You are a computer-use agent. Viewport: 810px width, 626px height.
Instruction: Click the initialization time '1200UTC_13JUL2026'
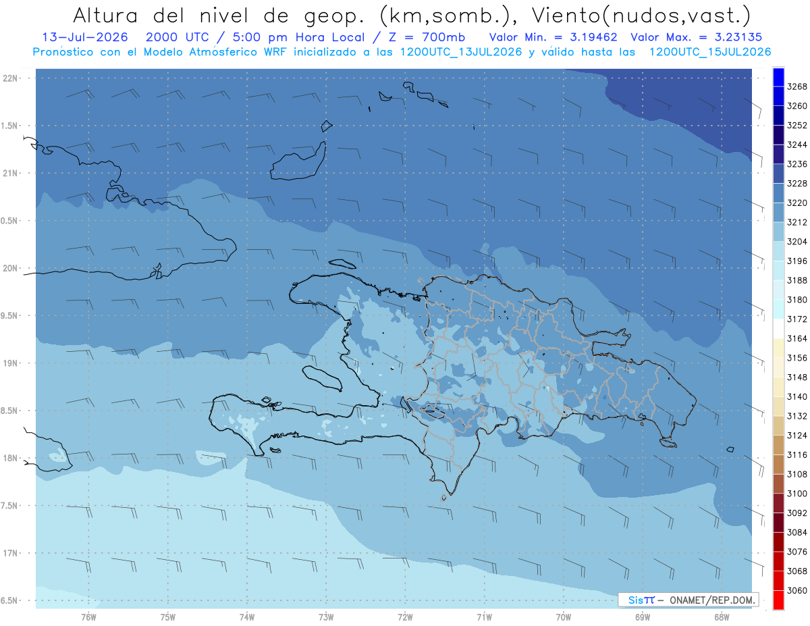[460, 52]
